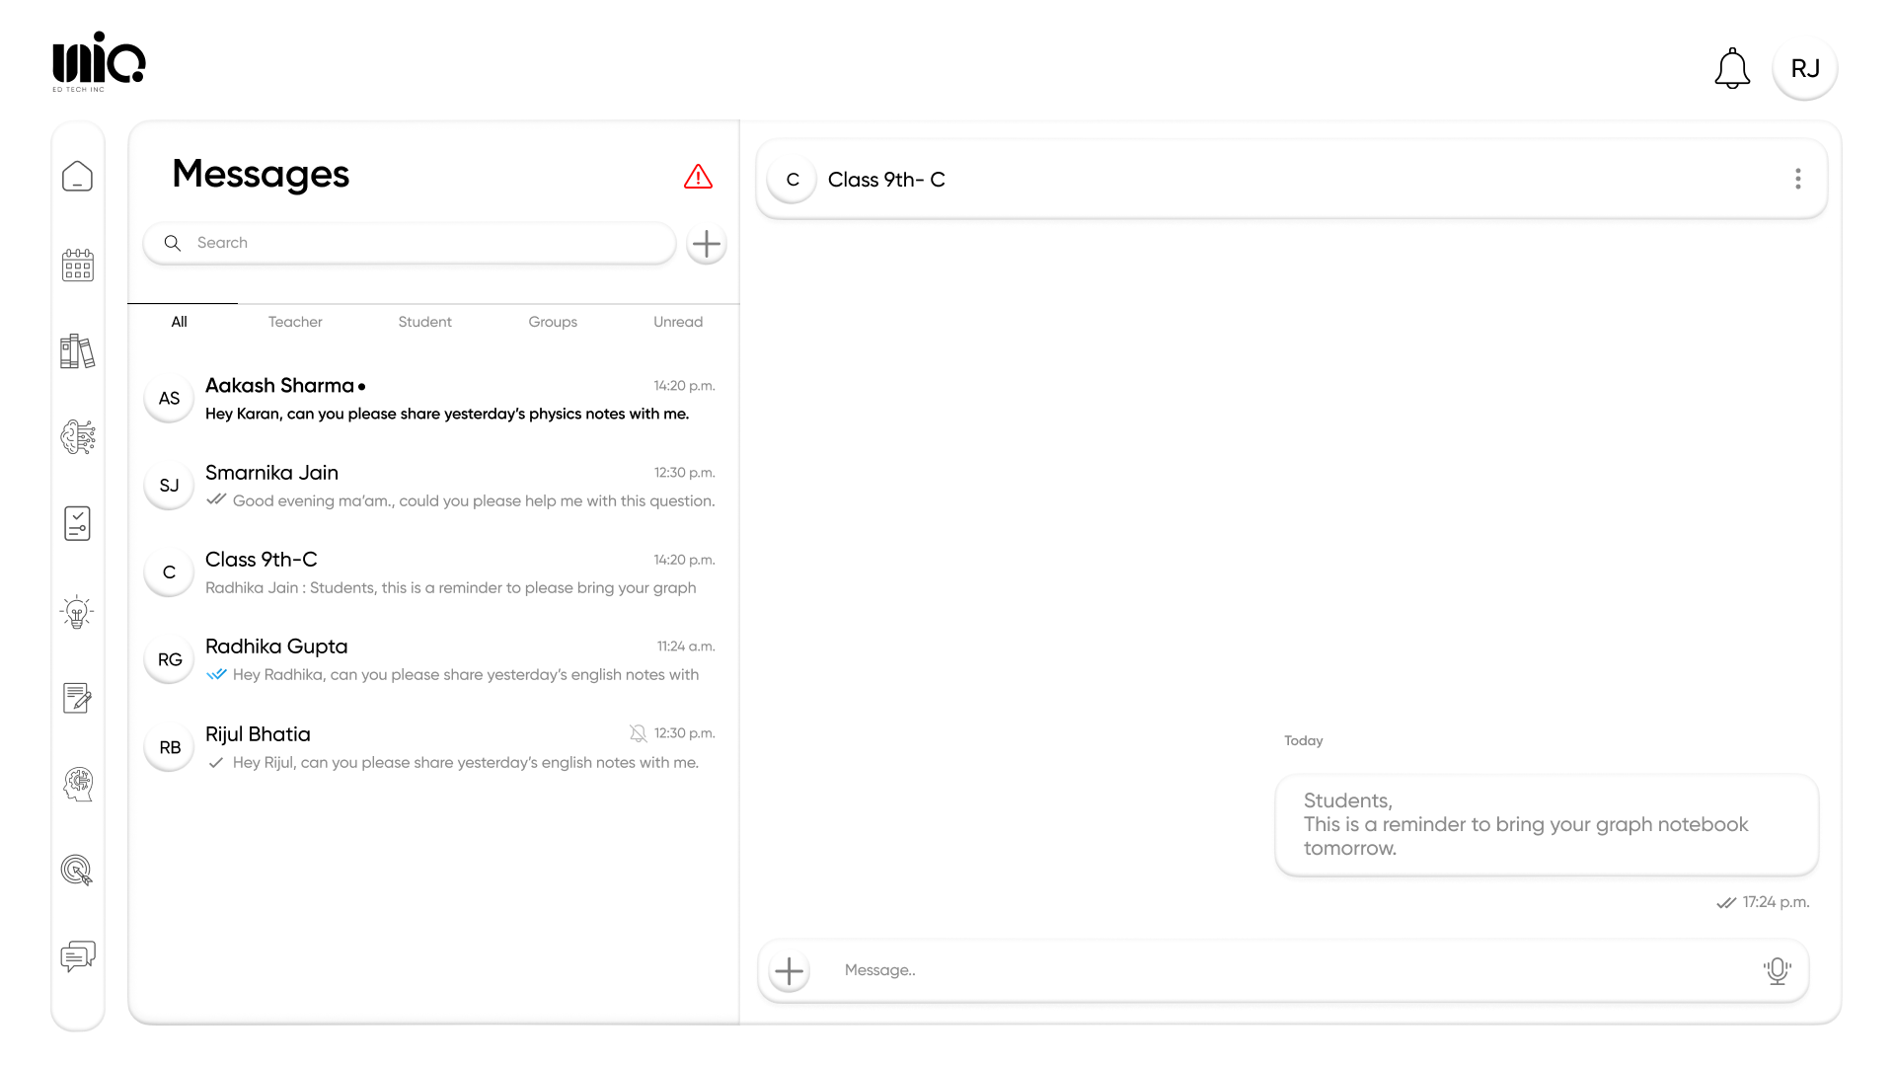
Task: Click the red alert triangle near Messages
Action: [699, 176]
